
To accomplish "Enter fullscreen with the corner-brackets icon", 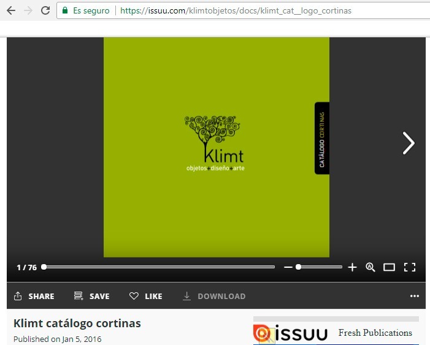I will tap(410, 267).
